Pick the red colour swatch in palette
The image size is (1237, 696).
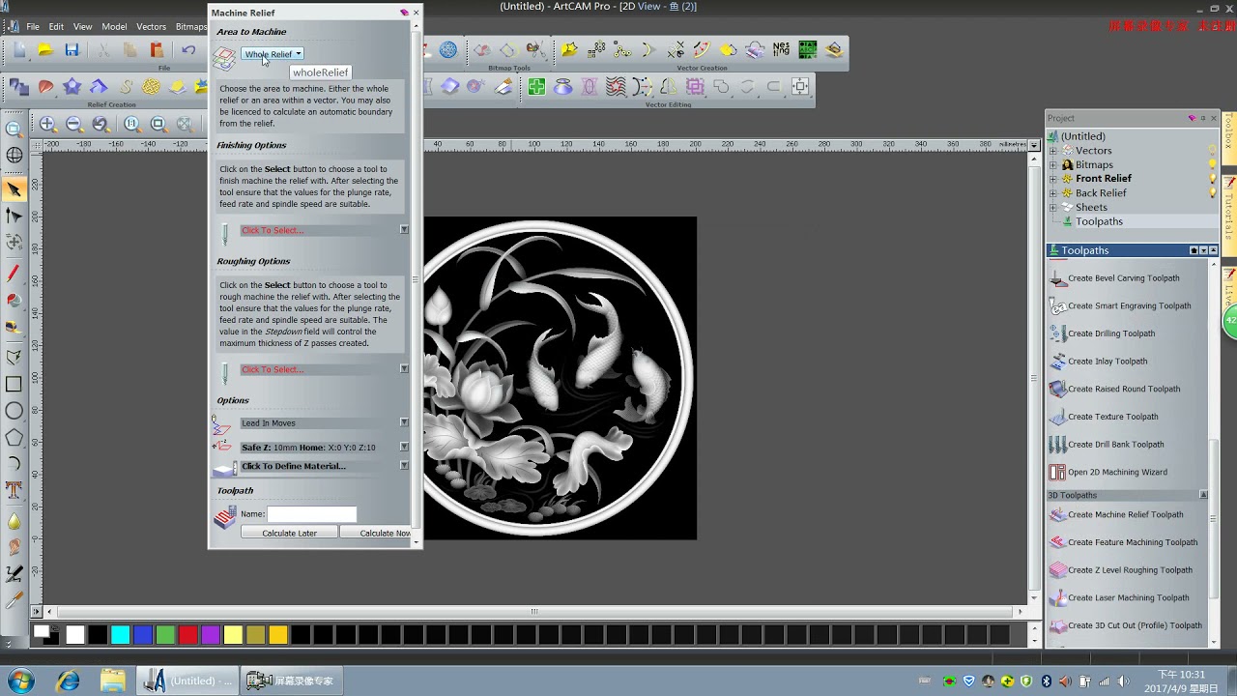(187, 635)
